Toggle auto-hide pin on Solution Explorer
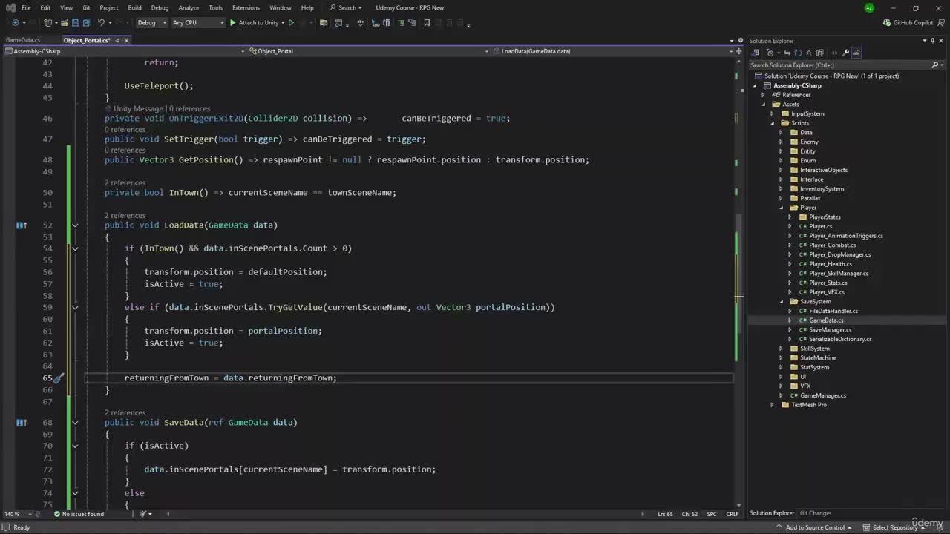Viewport: 950px width, 534px height. [932, 41]
